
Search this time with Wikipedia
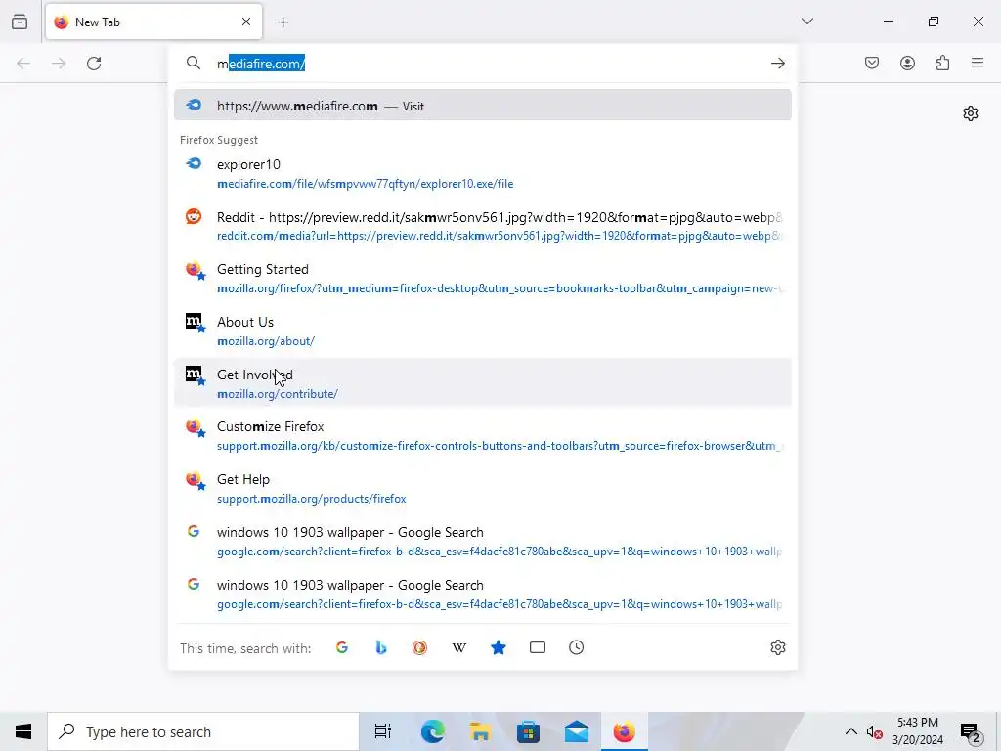click(x=459, y=647)
